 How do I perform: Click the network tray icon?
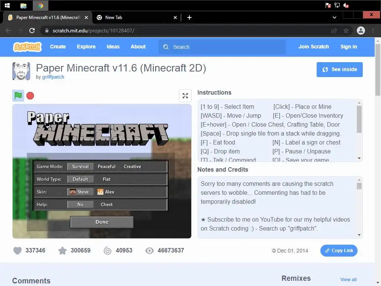pos(337,5)
